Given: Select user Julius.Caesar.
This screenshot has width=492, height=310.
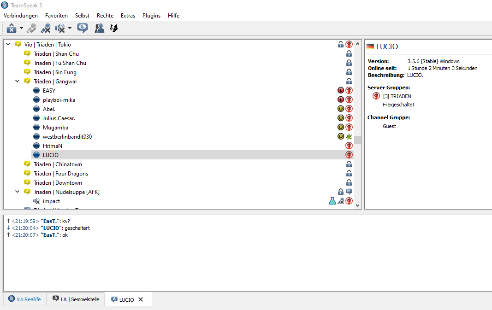Looking at the screenshot, I should tap(59, 118).
